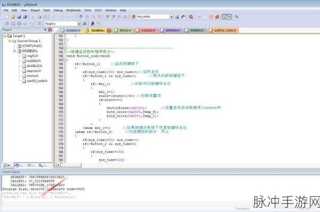The height and width of the screenshot is (212, 320).
Task: Click the Build target icon
Action: point(13,23)
